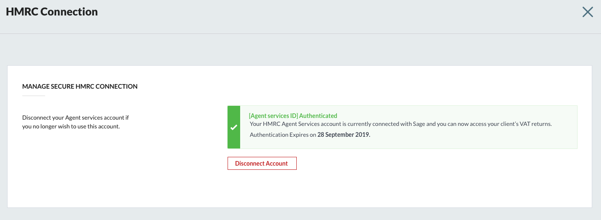
Task: Click the 'Authentication Expires on' label
Action: coord(283,135)
